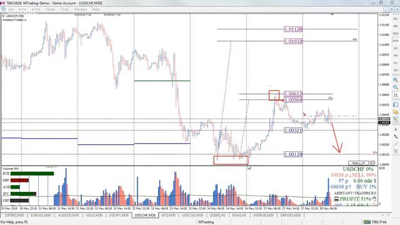Click the 7361/5 kb traffic status text
The width and height of the screenshot is (400, 225).
pos(379,222)
